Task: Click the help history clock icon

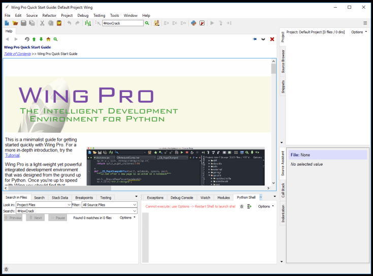Action: point(27,39)
